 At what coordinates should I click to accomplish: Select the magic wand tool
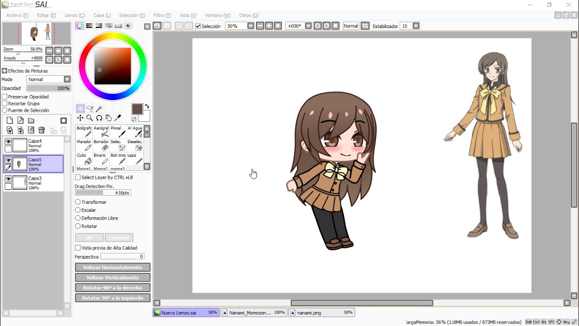(x=99, y=109)
